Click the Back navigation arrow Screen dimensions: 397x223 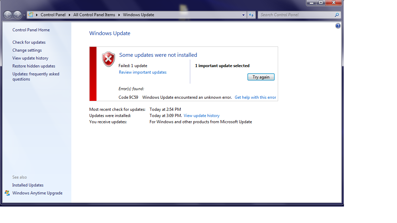point(8,15)
